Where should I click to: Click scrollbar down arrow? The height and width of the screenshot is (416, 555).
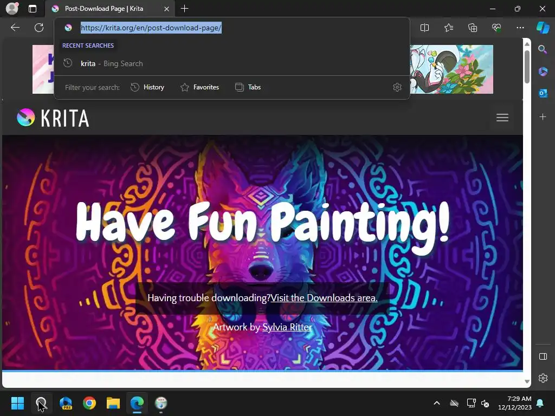point(527,381)
